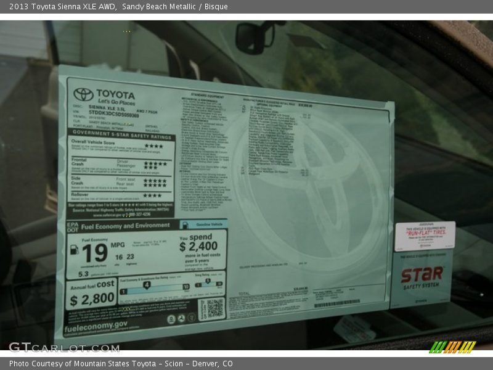Screen dimensions: 493x370
Task: Click the "16" city MPG value
Action: (119, 257)
